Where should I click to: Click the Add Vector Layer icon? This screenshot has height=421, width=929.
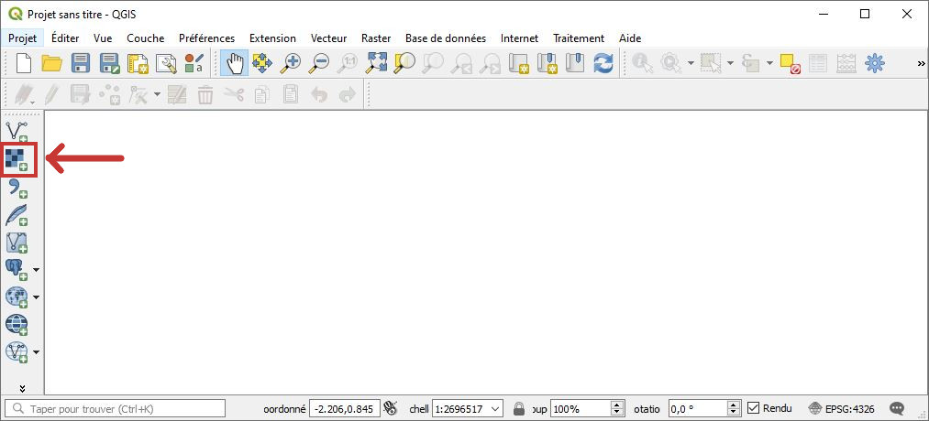coord(17,131)
